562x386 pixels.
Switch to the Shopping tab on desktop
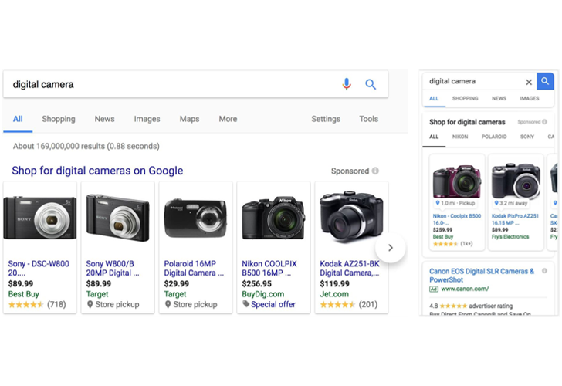pos(59,119)
